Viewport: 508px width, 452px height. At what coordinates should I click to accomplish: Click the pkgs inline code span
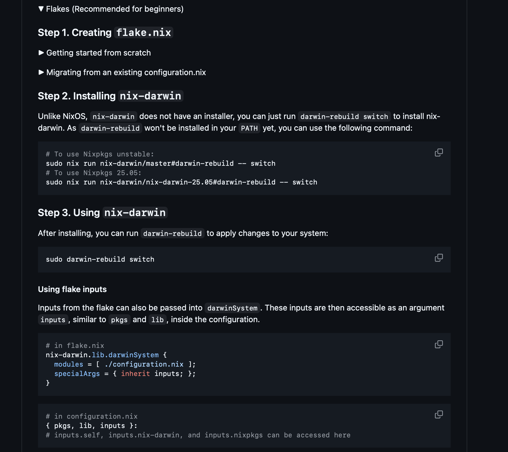(x=119, y=320)
